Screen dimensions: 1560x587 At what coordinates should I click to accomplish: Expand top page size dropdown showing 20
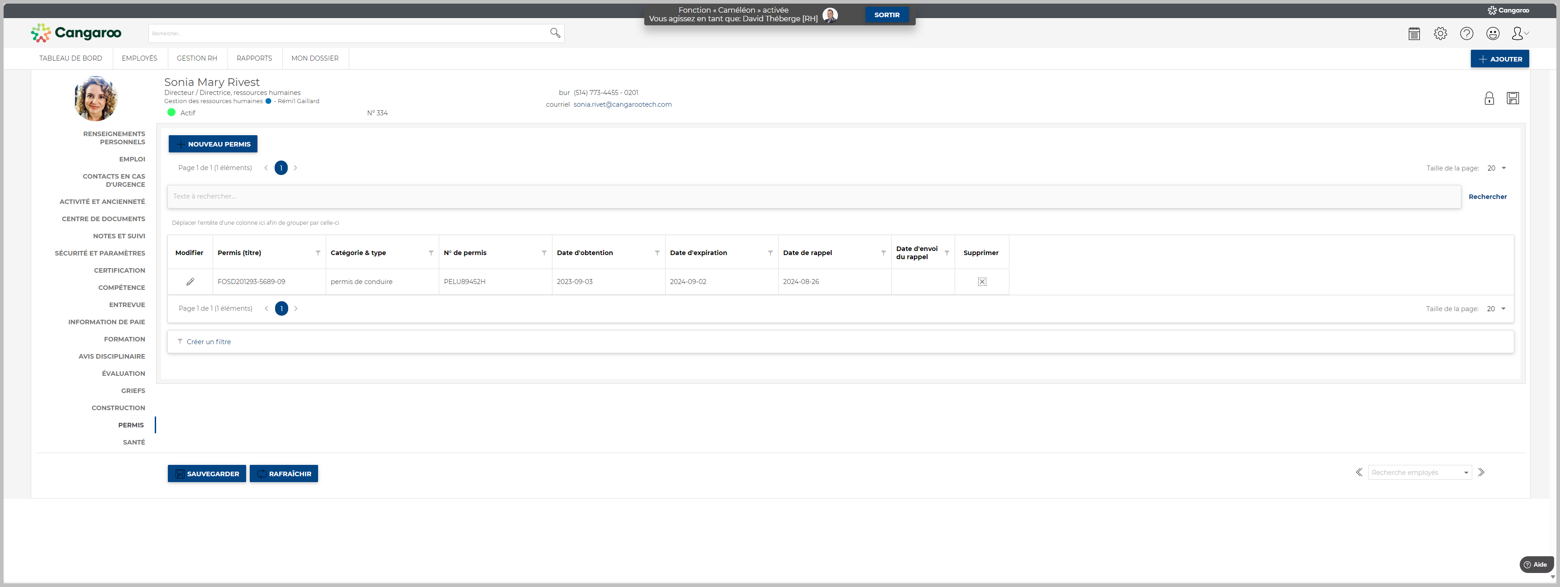1503,168
